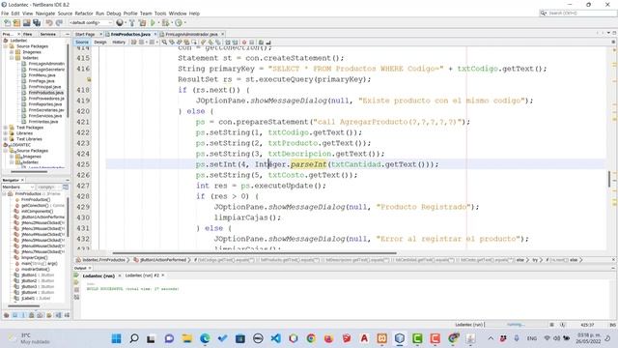Click the editor horizontal scrollbar
Screen dimensions: 618x348
(254, 253)
